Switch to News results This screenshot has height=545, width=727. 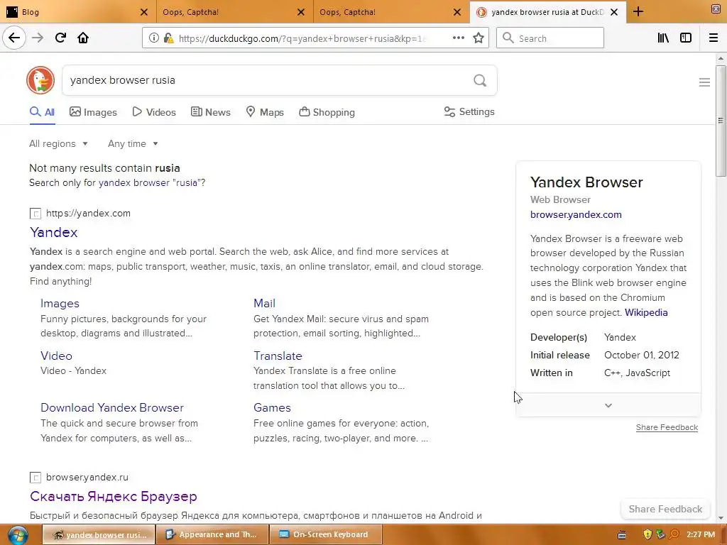tap(210, 112)
